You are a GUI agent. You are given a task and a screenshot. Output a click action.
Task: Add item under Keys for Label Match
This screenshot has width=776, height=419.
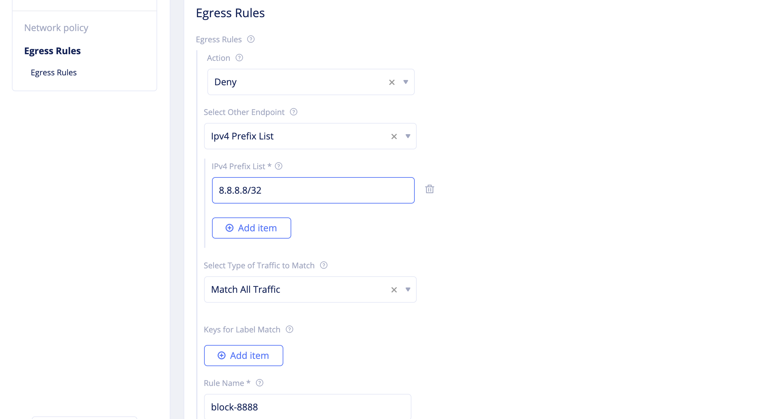[x=243, y=356]
